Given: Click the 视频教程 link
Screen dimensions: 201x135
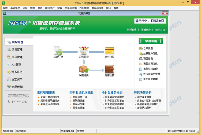Looking at the screenshot, I should pos(132,30).
